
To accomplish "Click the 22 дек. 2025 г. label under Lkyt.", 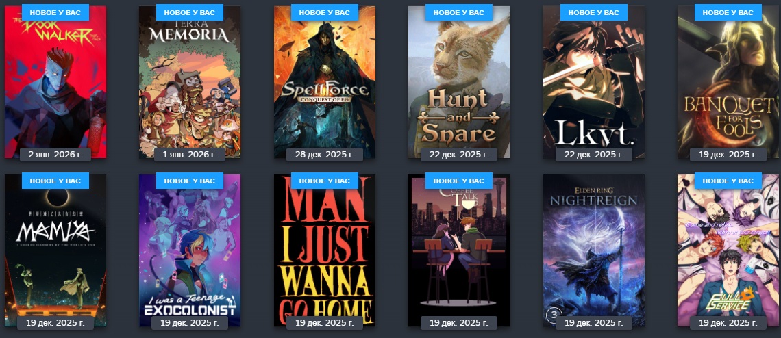I will [594, 155].
